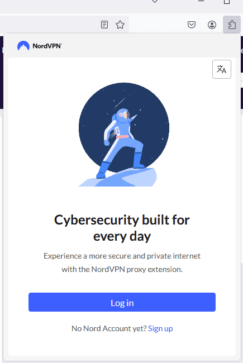Click the NordVPN mountain logo
The width and height of the screenshot is (243, 363).
point(23,46)
